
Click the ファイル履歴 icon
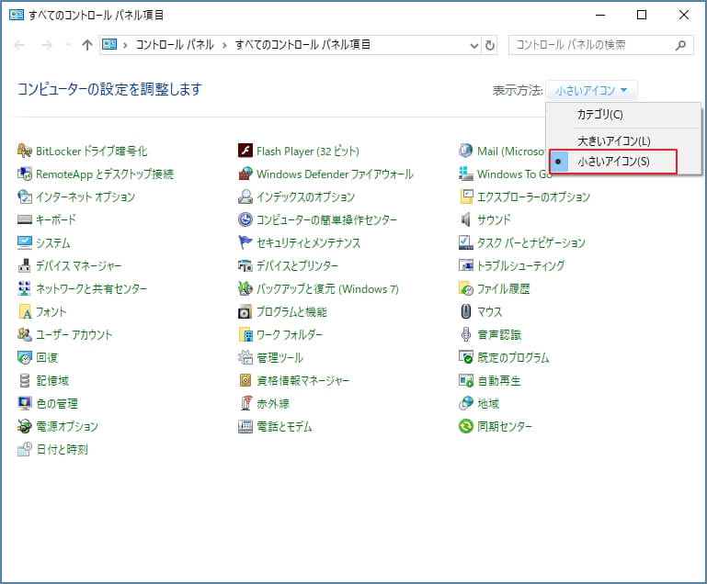point(466,288)
